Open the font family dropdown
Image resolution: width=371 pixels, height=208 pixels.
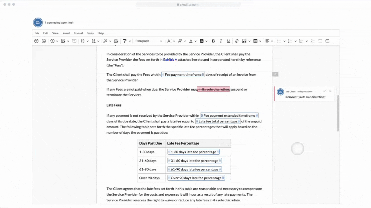coord(182,41)
